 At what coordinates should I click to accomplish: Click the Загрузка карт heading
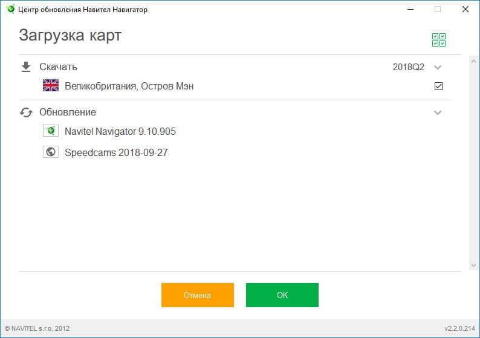tap(70, 36)
